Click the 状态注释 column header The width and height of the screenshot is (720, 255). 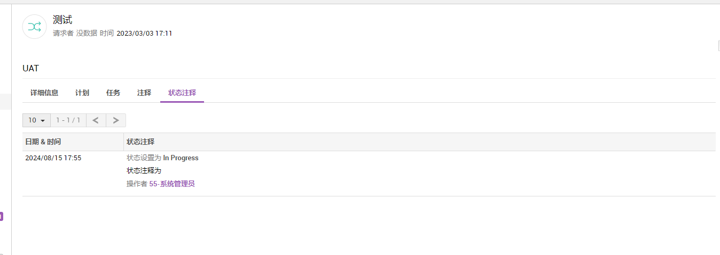tap(140, 142)
